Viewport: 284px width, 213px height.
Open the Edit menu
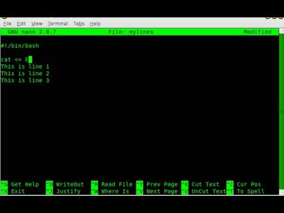(21, 24)
